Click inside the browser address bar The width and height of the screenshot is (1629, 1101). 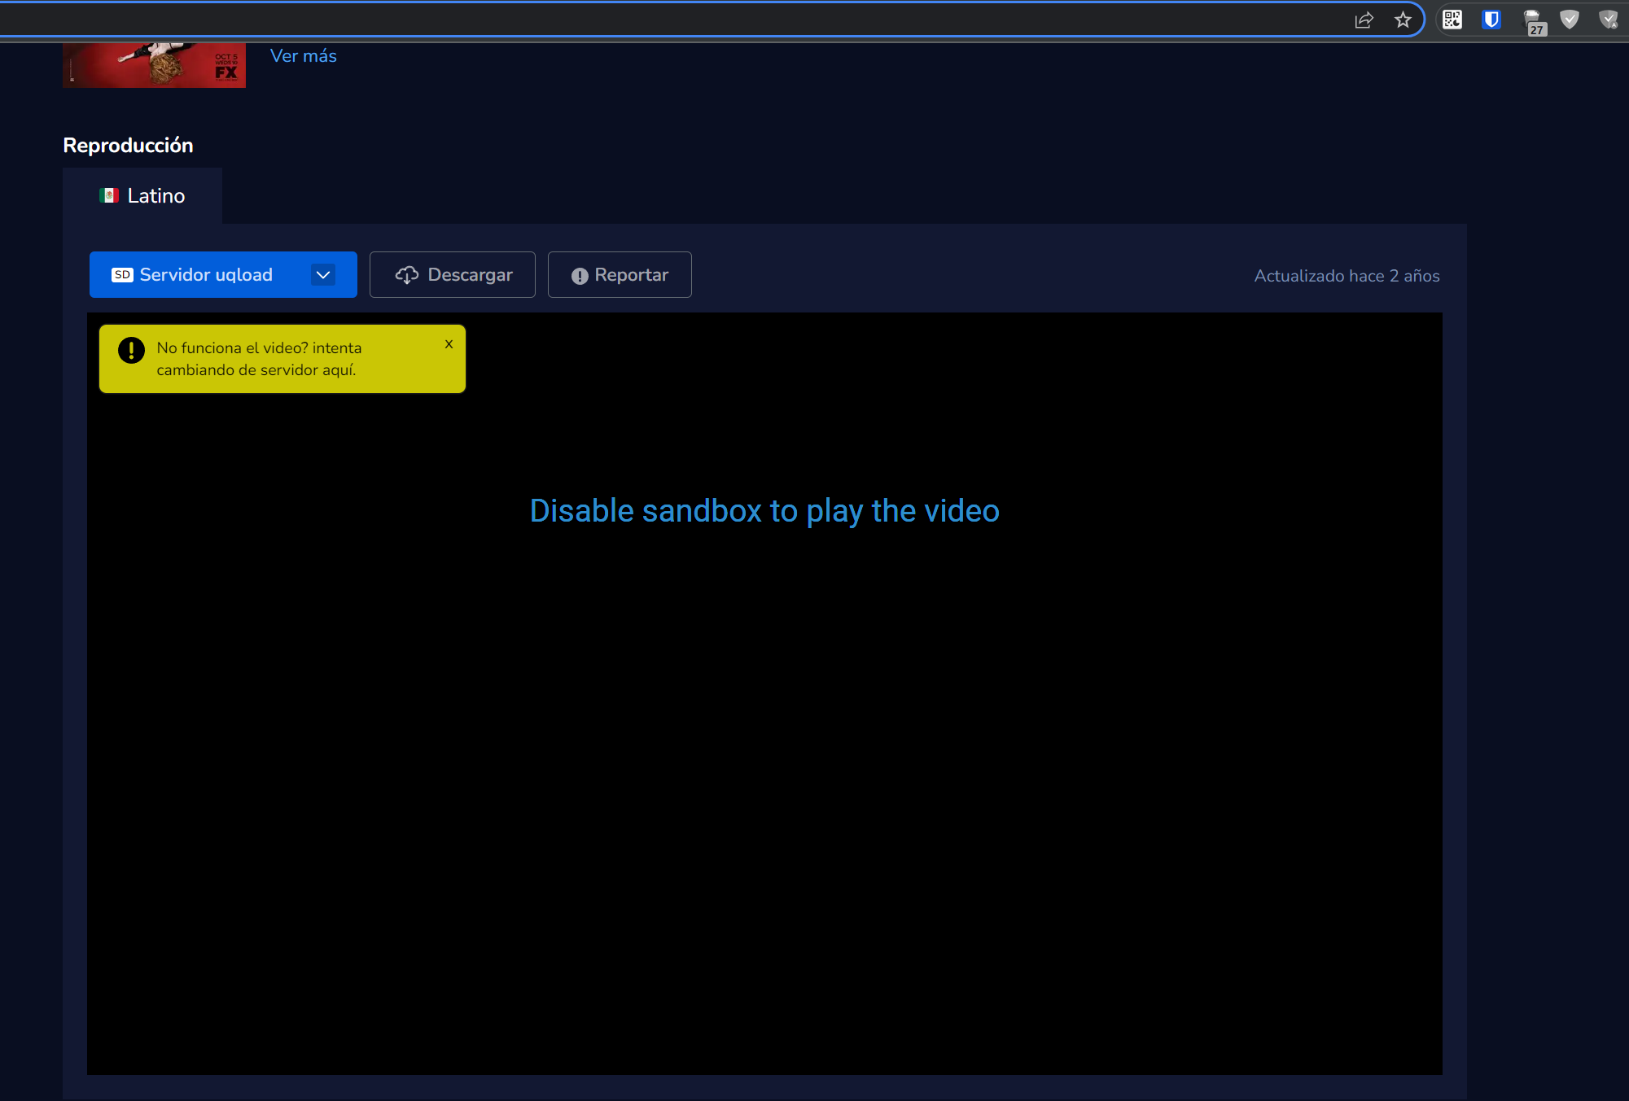pyautogui.click(x=651, y=20)
